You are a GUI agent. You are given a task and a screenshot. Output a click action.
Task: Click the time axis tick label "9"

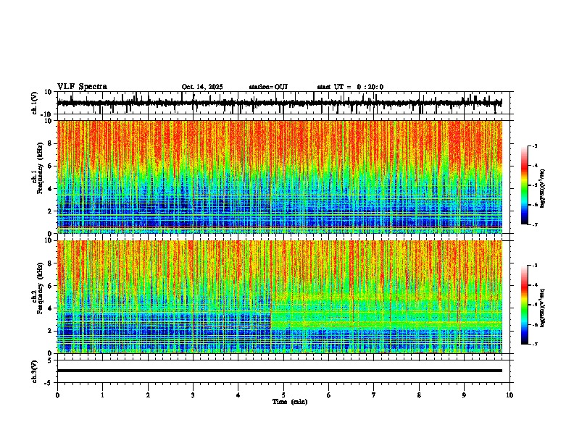pyautogui.click(x=464, y=395)
